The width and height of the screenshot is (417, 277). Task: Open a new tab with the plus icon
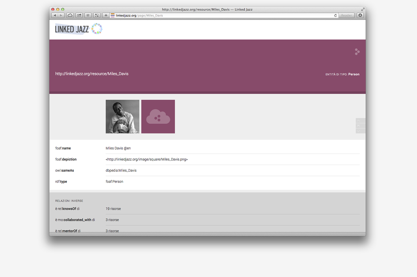[x=106, y=15]
